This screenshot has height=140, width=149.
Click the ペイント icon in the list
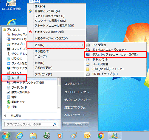pyautogui.click(x=9, y=73)
